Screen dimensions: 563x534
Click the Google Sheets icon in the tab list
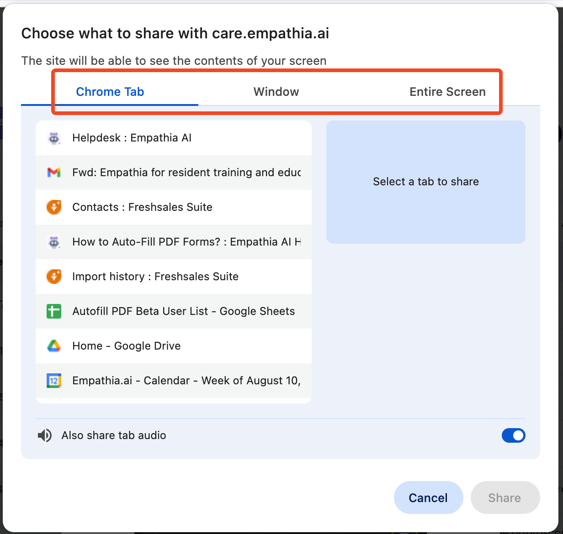[x=54, y=311]
